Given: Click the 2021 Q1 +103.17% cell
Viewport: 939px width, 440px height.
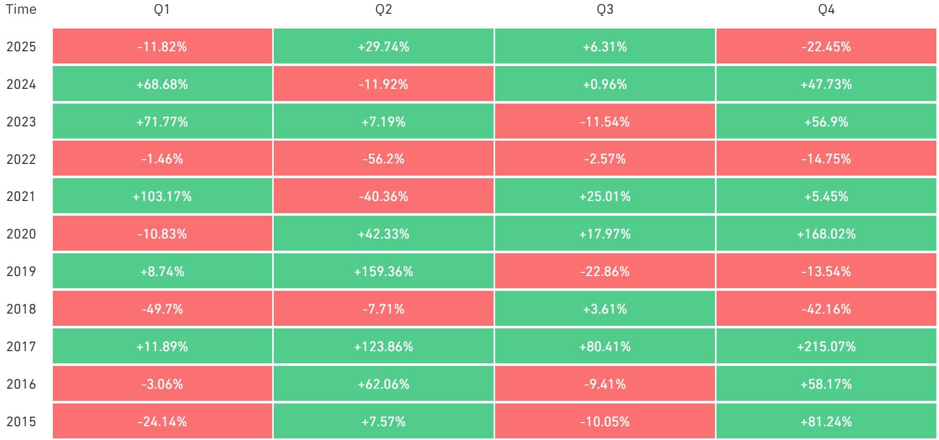Looking at the screenshot, I should click(x=162, y=196).
